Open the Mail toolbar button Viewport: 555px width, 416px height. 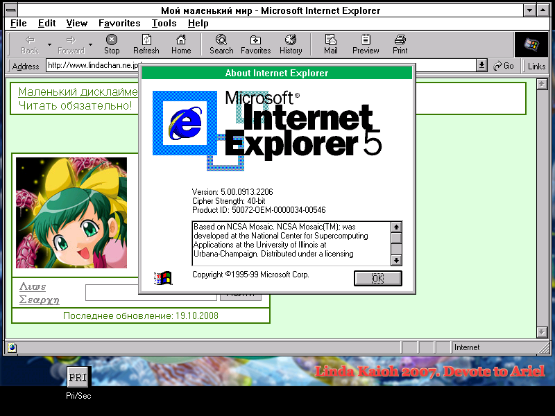click(331, 44)
